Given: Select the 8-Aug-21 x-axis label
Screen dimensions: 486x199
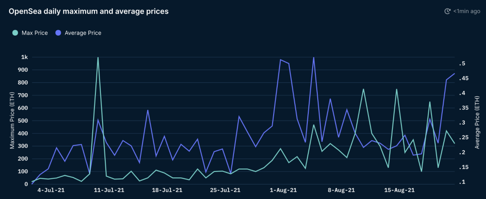Looking at the screenshot, I should [342, 190].
